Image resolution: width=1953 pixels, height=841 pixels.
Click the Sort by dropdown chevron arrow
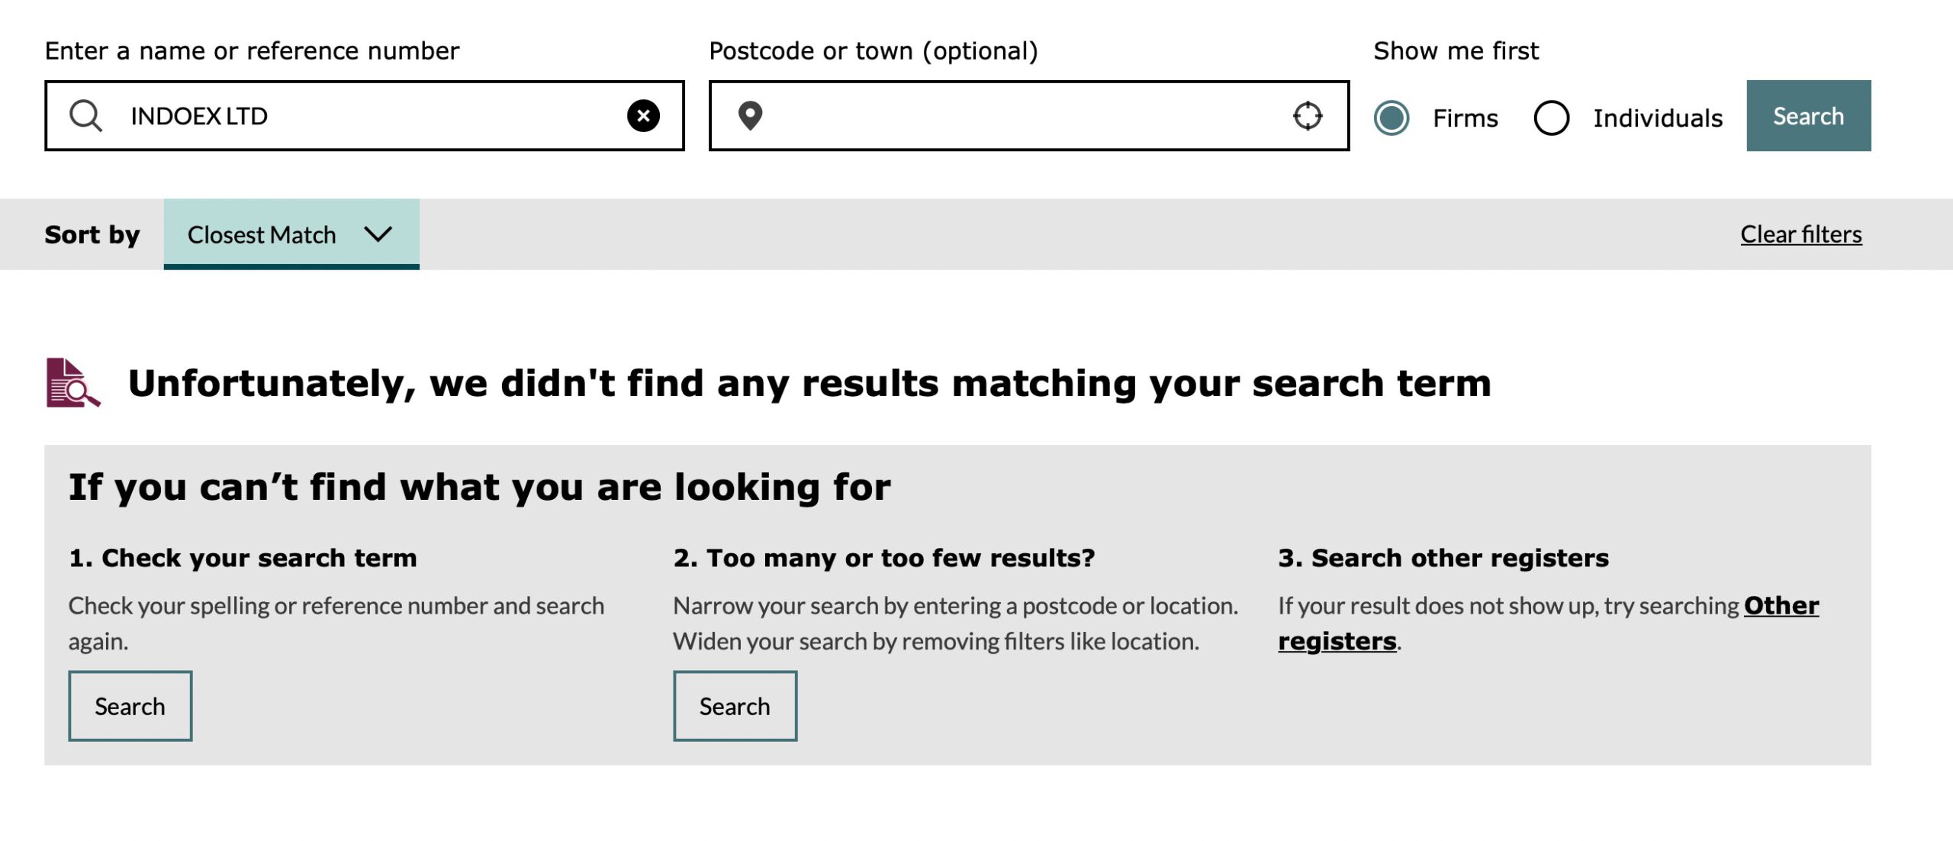[x=378, y=234]
